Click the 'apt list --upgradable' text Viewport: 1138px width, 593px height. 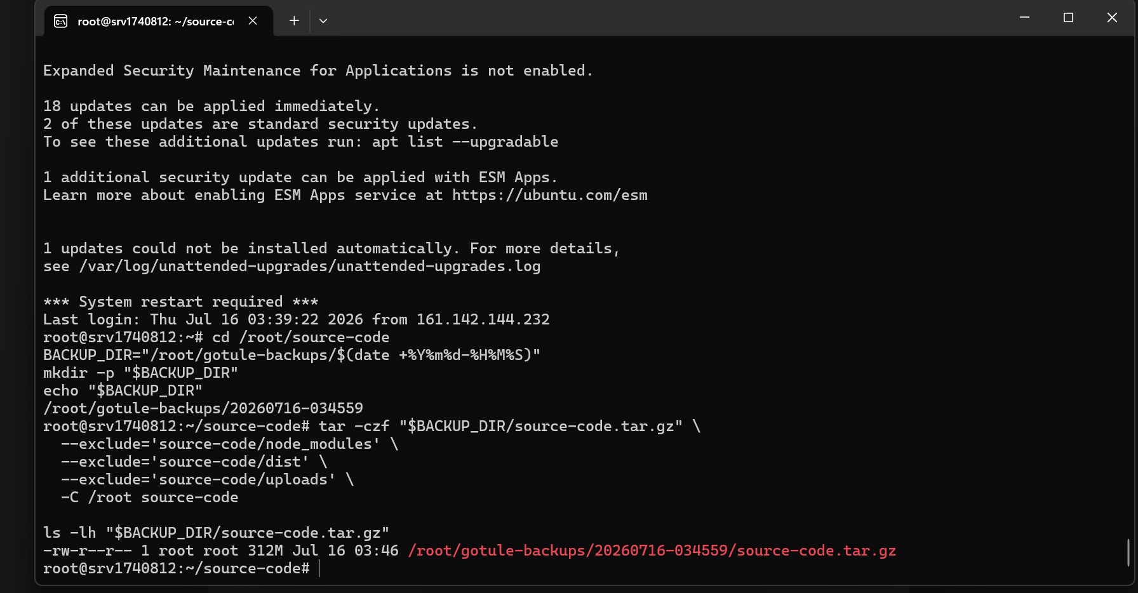click(465, 142)
